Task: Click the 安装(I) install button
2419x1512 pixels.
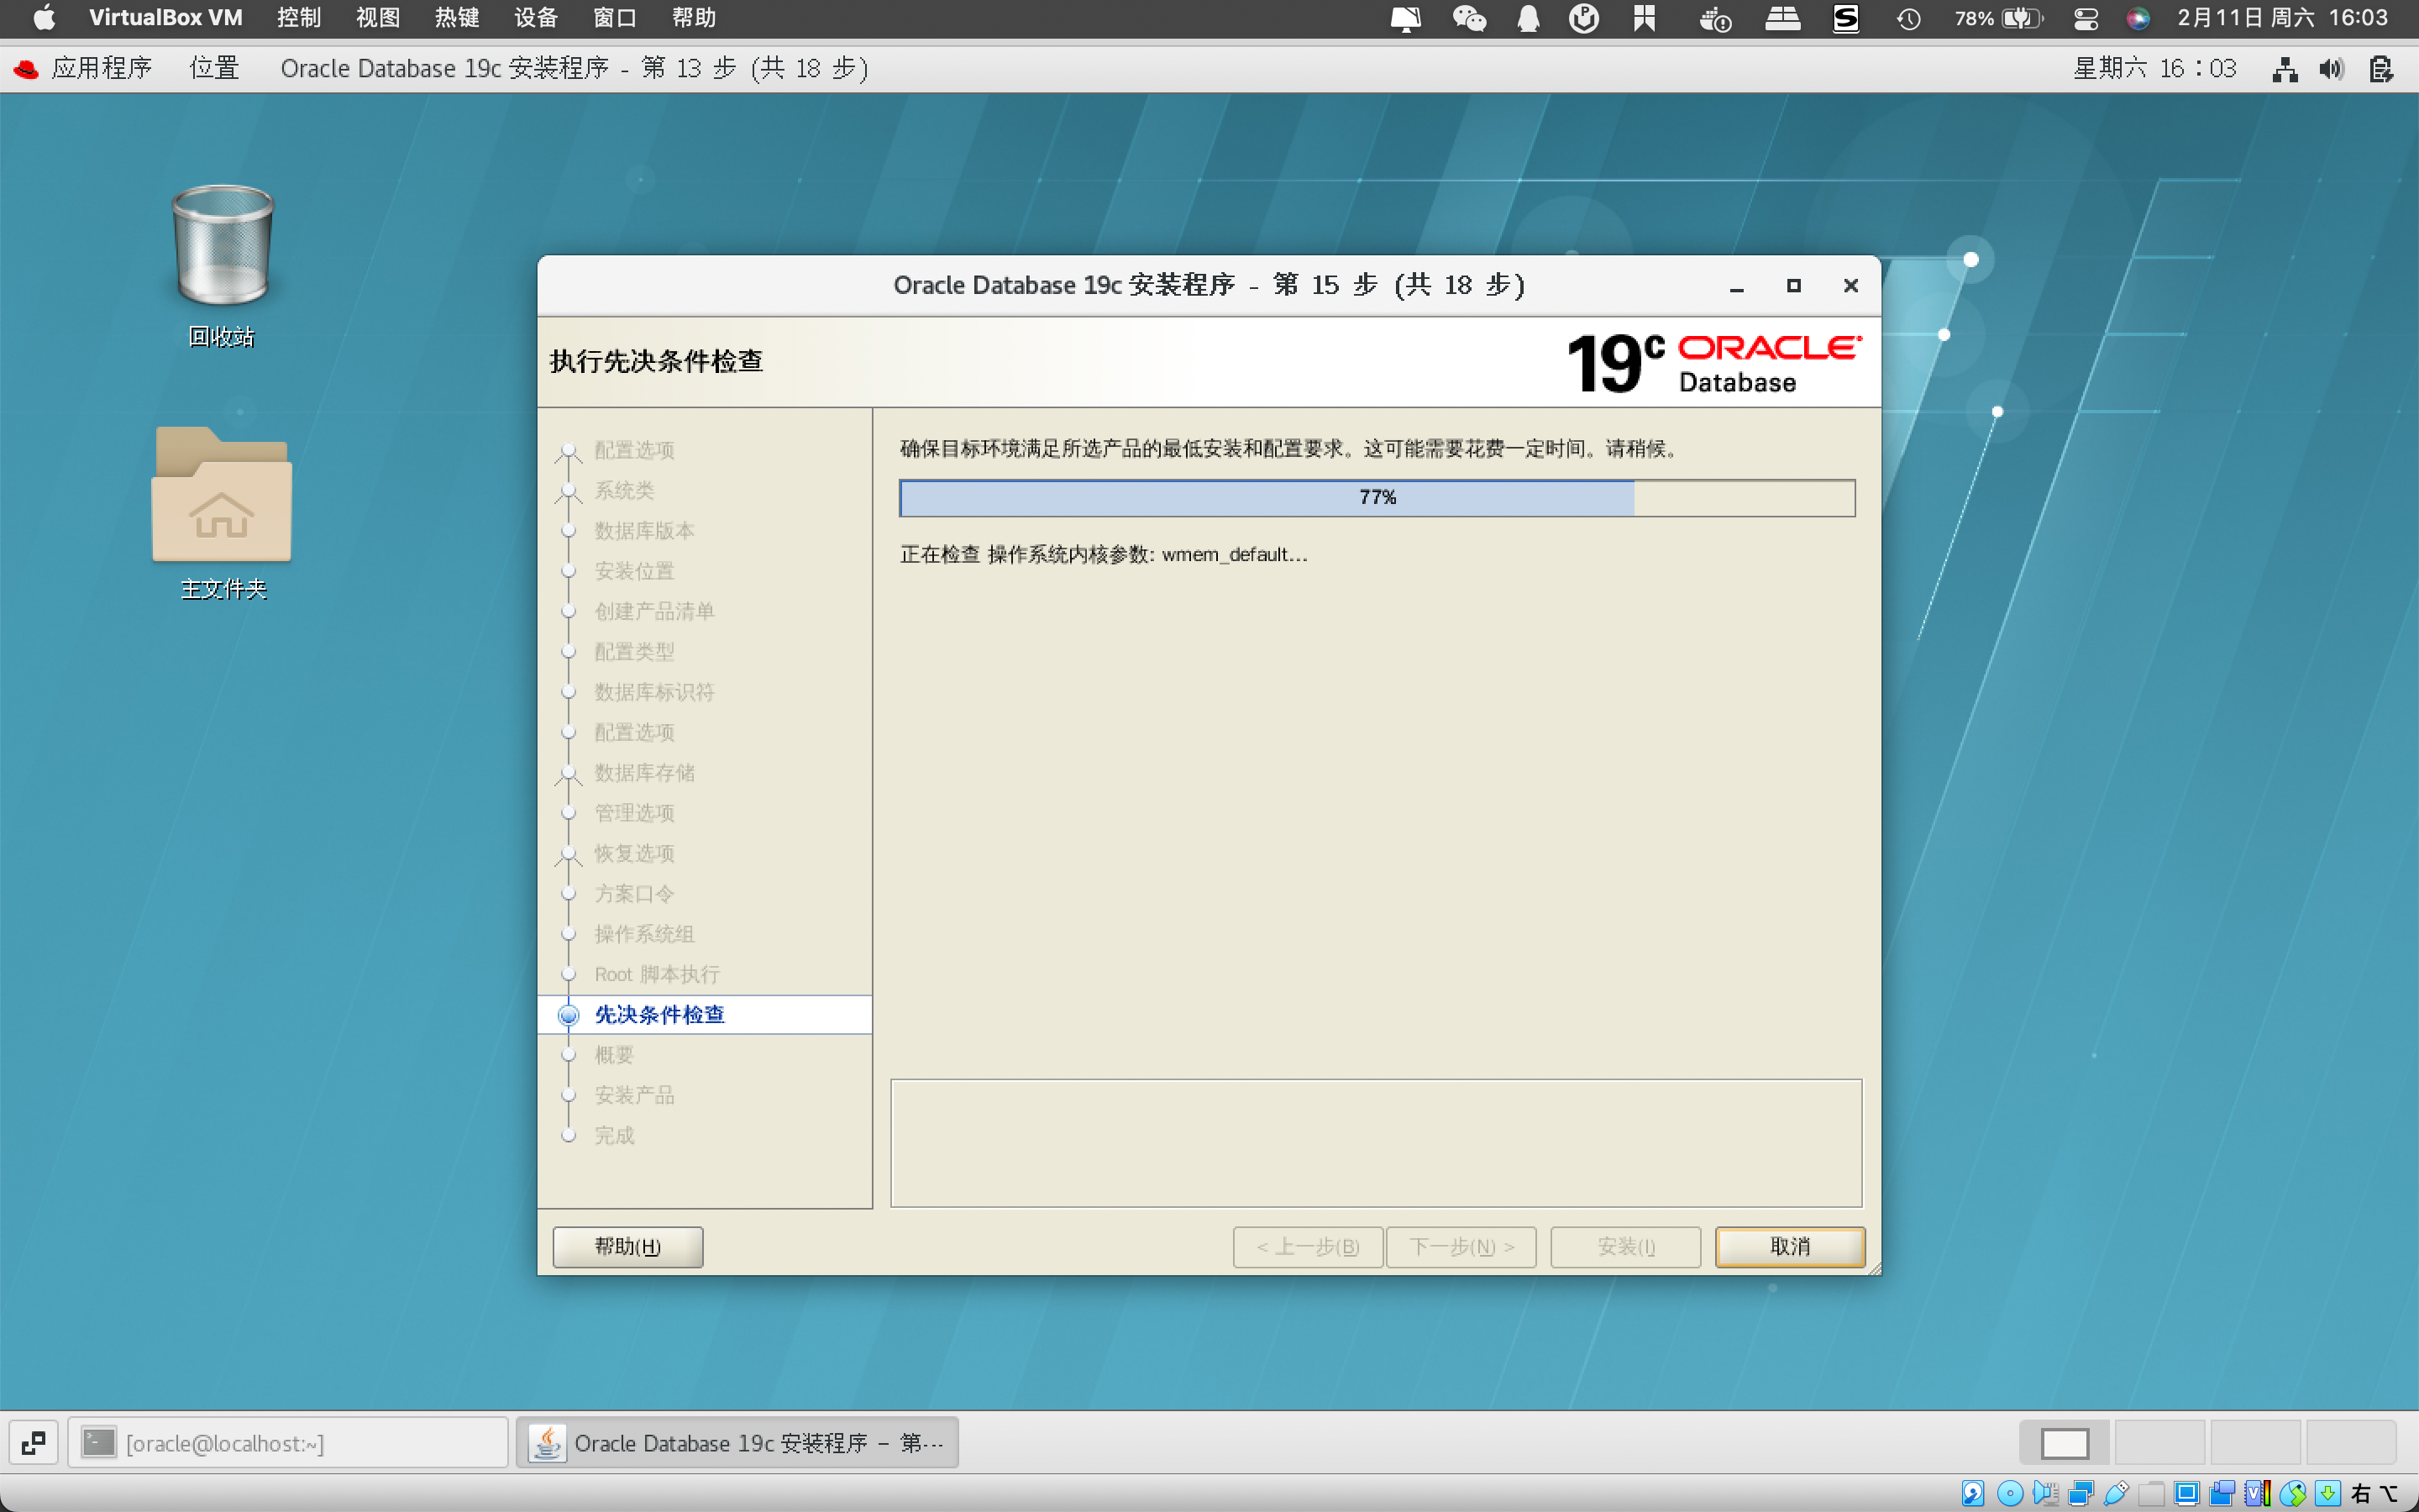Action: coord(1625,1246)
